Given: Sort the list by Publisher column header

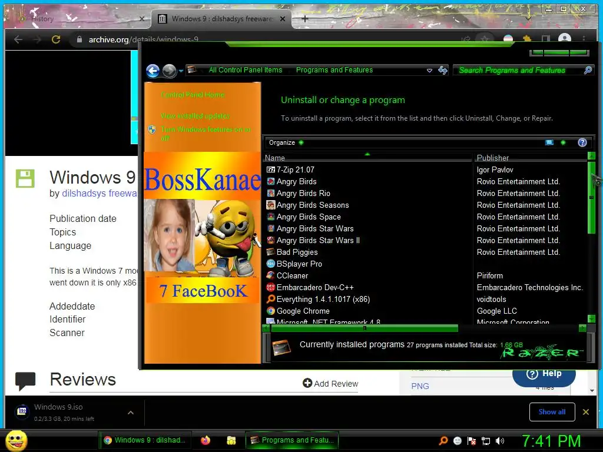Looking at the screenshot, I should pyautogui.click(x=531, y=158).
